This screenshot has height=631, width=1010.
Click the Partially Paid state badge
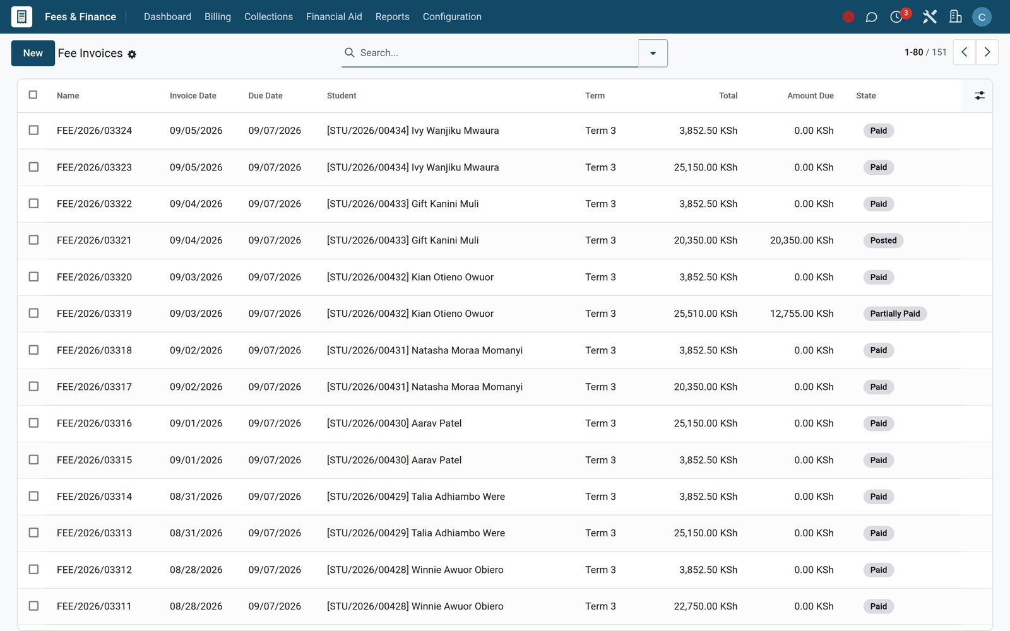(894, 314)
